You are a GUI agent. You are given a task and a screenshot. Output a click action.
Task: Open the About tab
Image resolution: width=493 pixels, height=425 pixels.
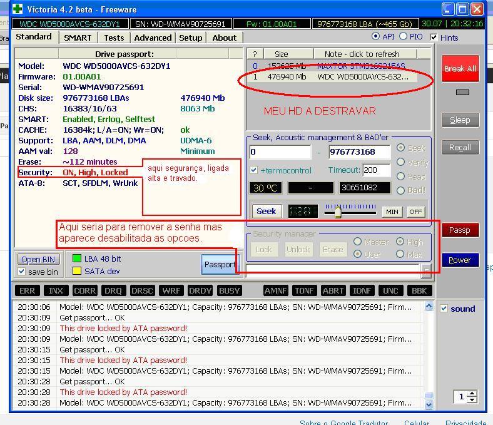224,38
